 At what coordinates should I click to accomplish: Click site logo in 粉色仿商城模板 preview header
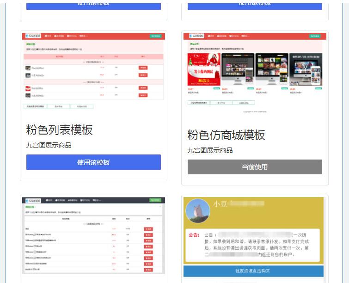click(x=195, y=36)
